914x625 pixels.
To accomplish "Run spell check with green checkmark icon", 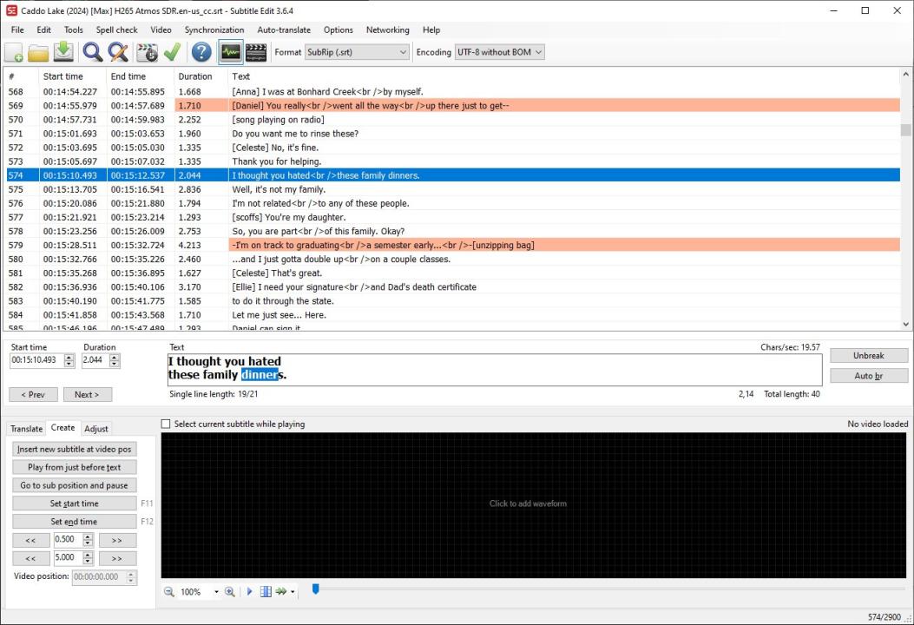I will (172, 53).
